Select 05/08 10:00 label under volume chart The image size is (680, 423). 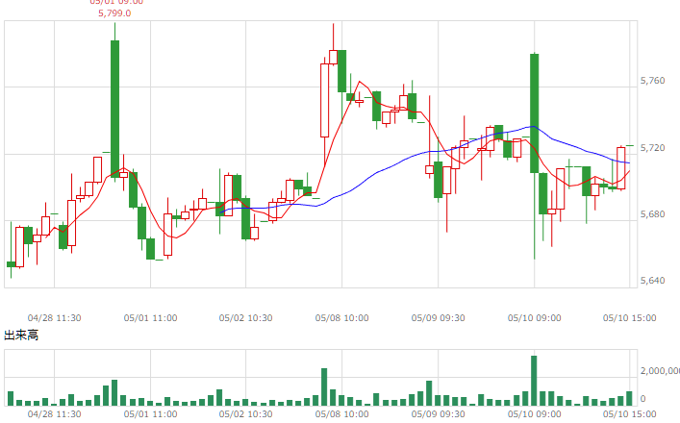click(342, 414)
